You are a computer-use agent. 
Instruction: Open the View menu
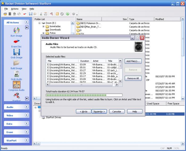coord(24,9)
